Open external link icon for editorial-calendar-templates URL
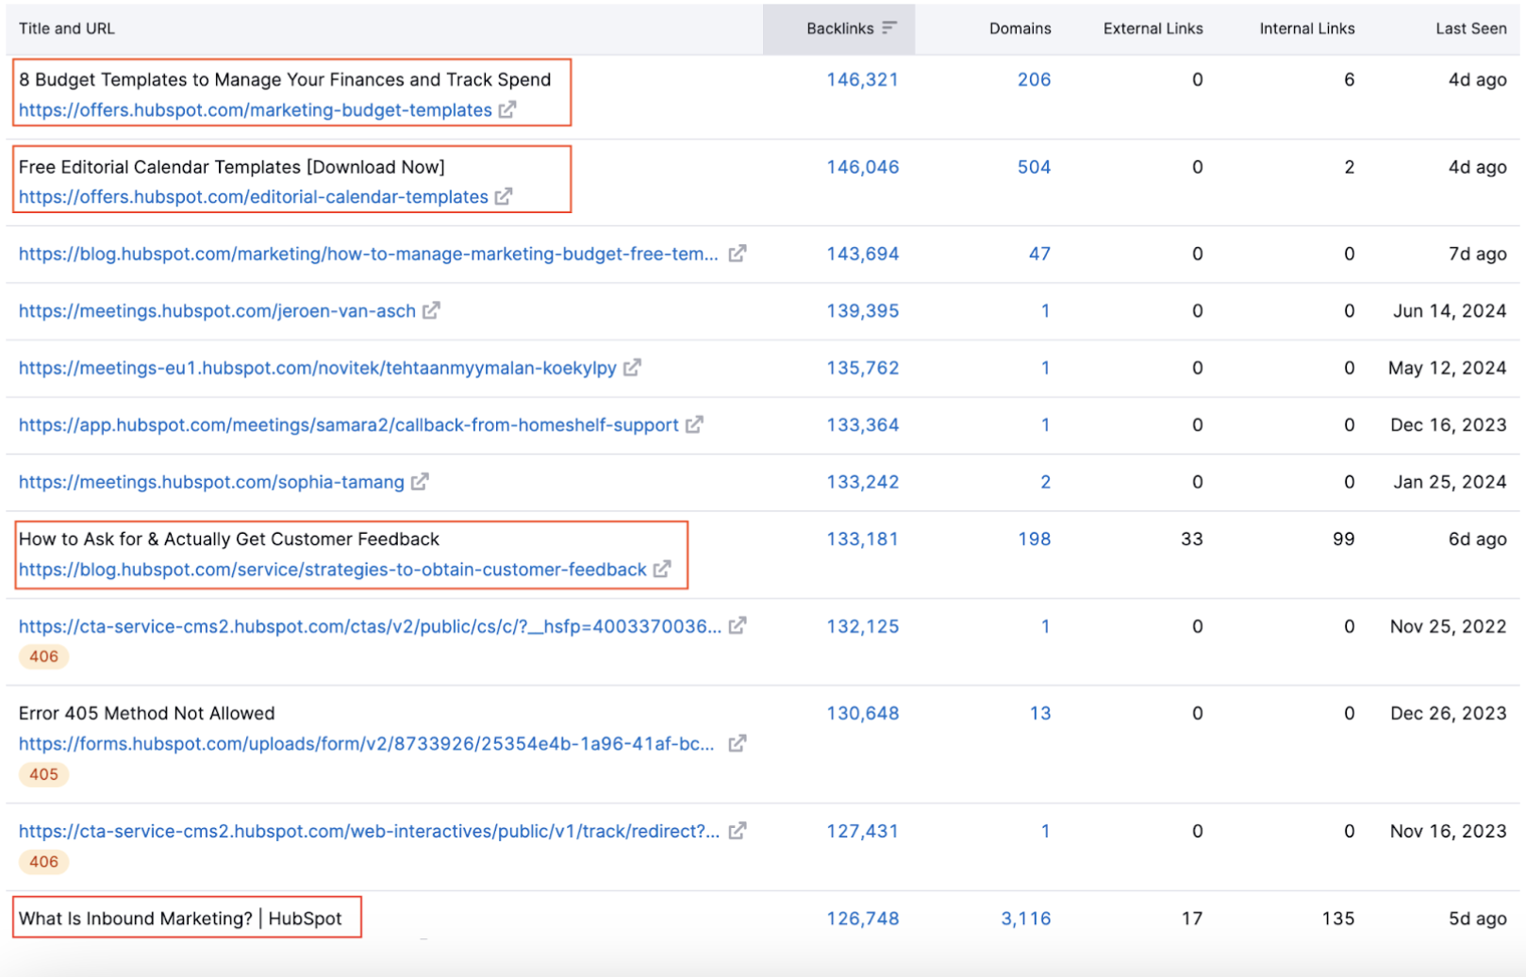The width and height of the screenshot is (1526, 977). [x=504, y=196]
